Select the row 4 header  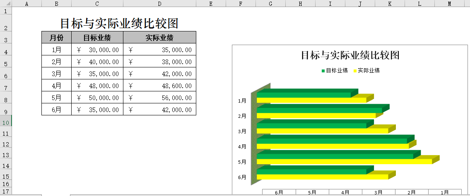pos(6,52)
